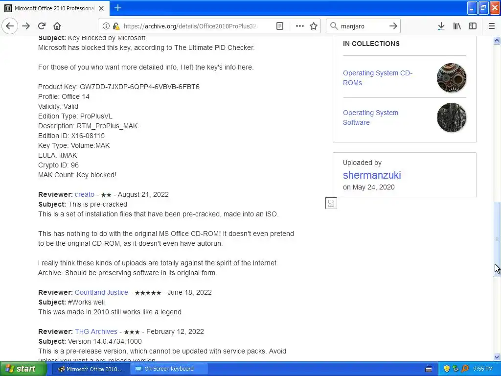Open the Windows Start menu

(x=23, y=369)
